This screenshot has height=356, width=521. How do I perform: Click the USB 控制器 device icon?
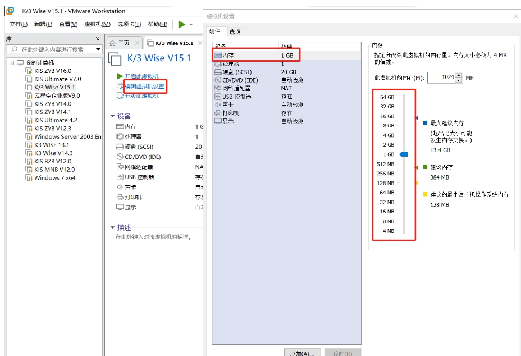(217, 96)
